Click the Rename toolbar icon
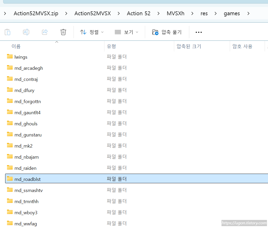 click(x=26, y=32)
